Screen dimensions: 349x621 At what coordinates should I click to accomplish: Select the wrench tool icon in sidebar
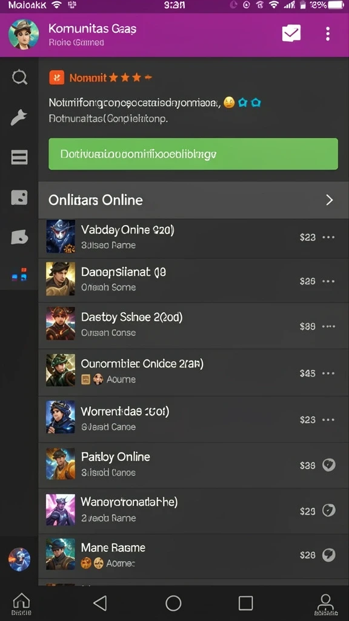point(19,117)
